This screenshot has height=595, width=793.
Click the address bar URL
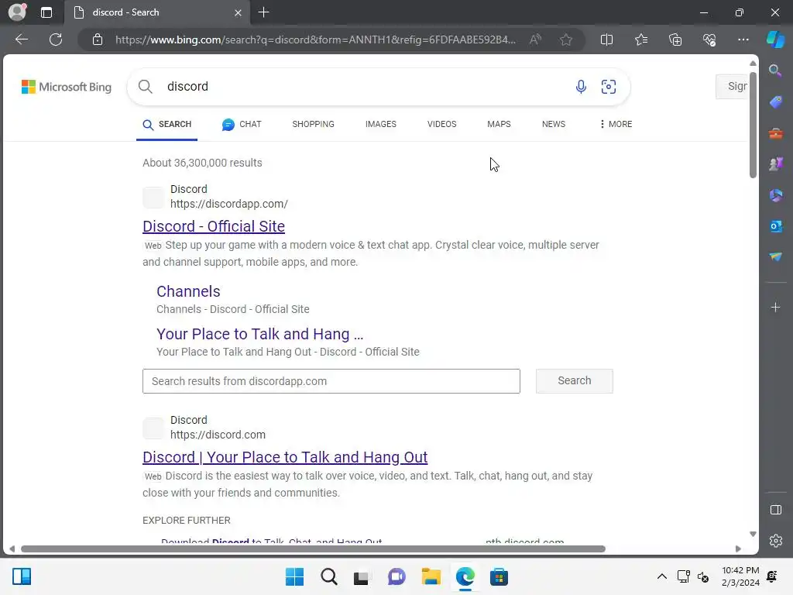[x=315, y=40]
